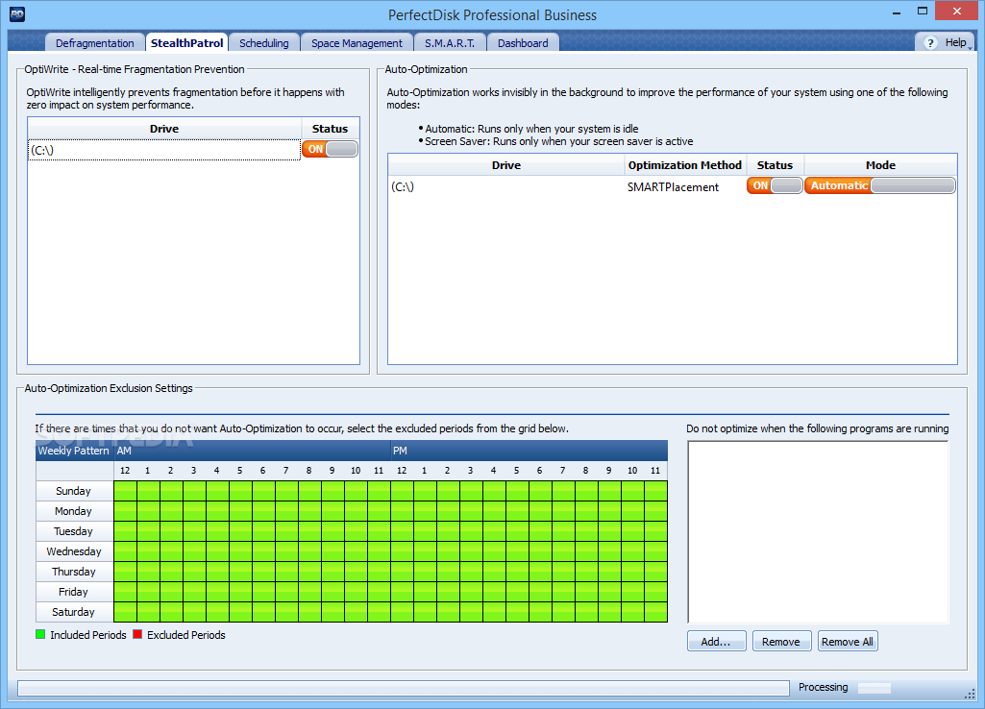
Task: Select the Tuesday row label
Action: tap(74, 531)
